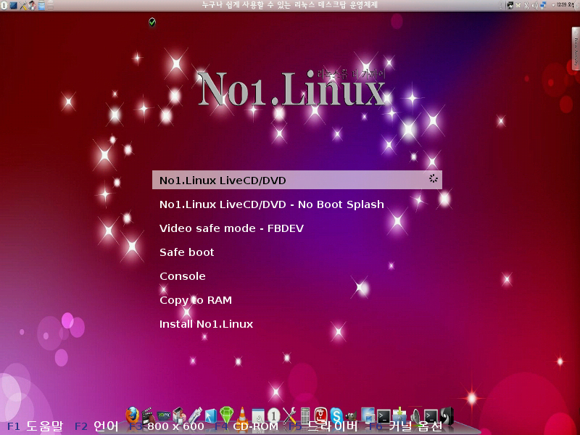Open the volume control in system tray

pos(534,5)
